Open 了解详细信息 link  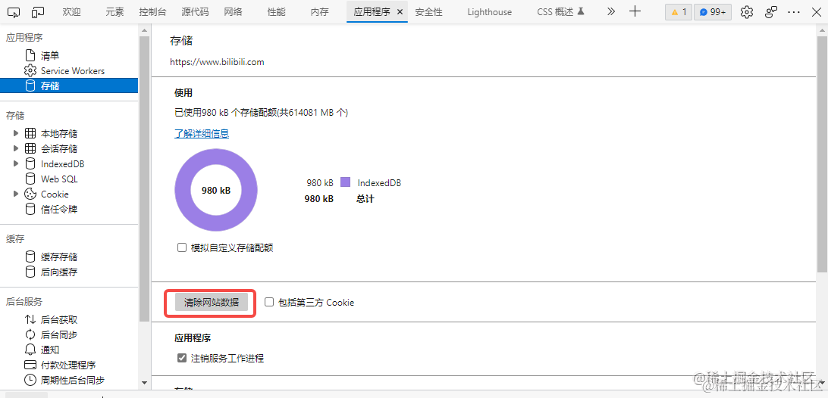[x=202, y=133]
